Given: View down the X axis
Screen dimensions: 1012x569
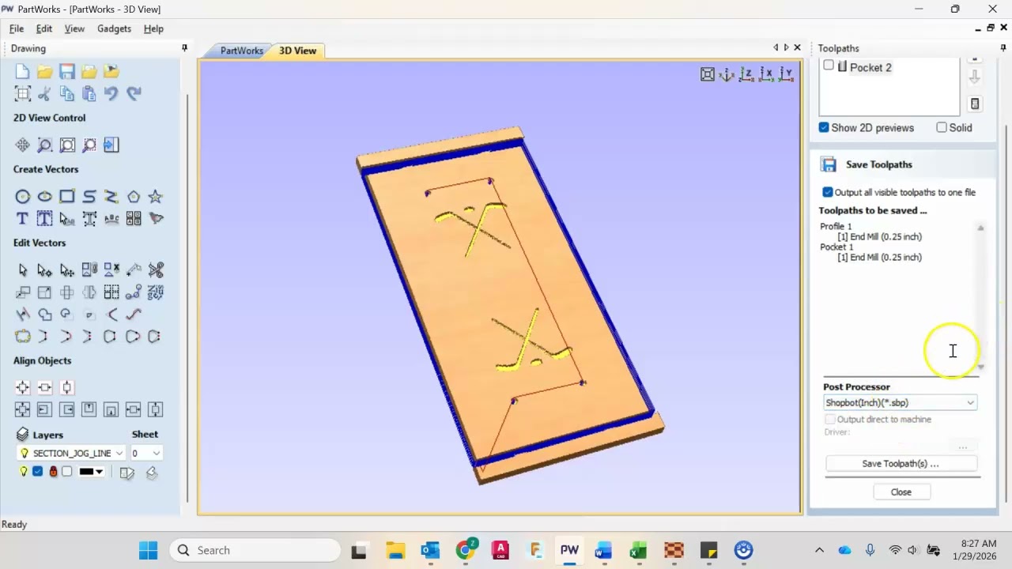Looking at the screenshot, I should (x=766, y=74).
